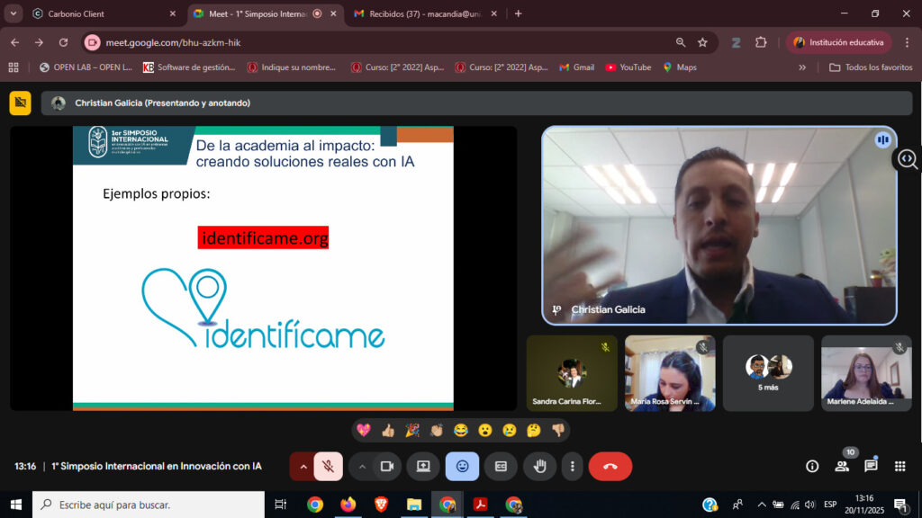Click the present screen icon
The width and height of the screenshot is (922, 518).
pyautogui.click(x=423, y=467)
